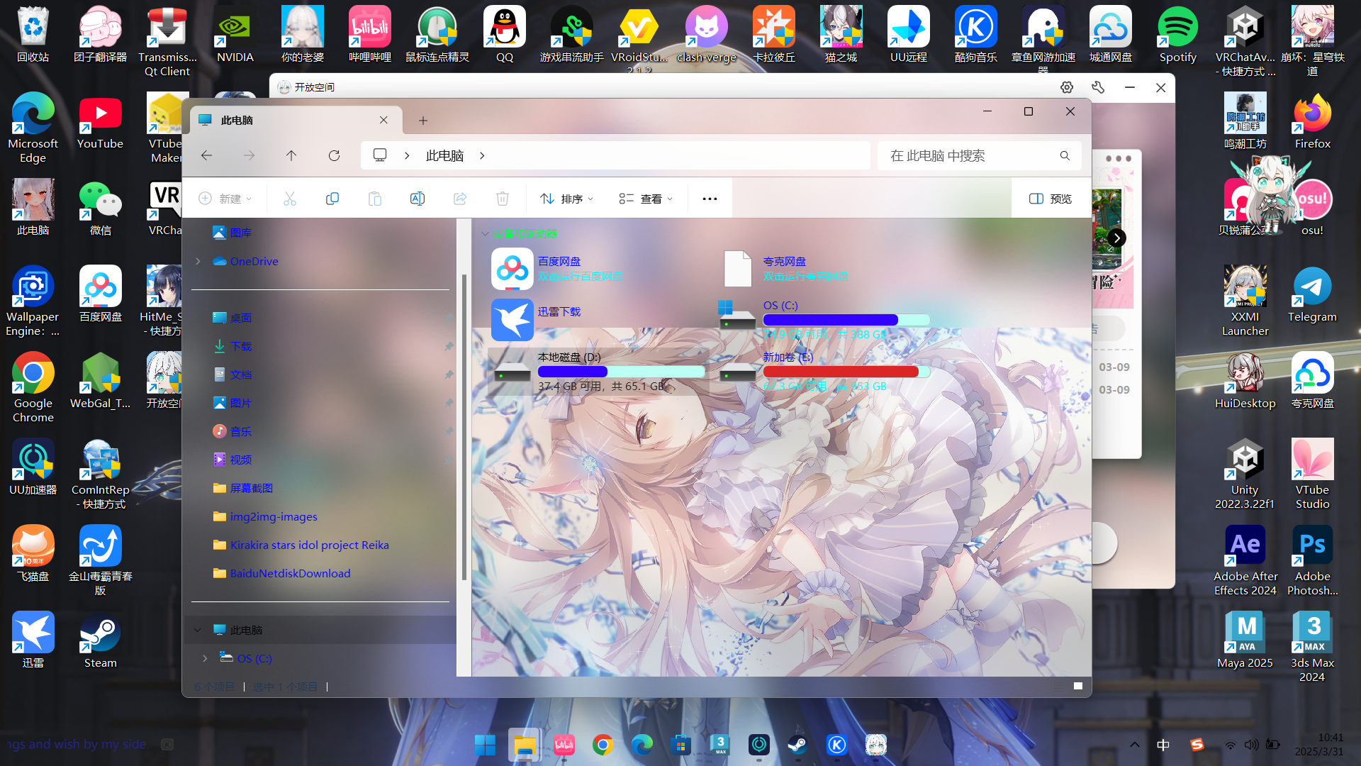
Task: Collapse the 此电脑 tree node
Action: click(x=198, y=630)
